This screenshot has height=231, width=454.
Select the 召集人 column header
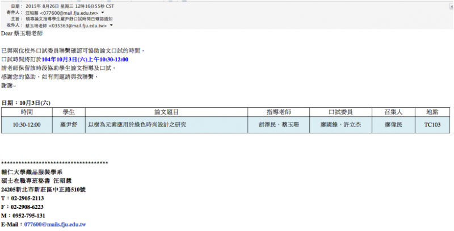pyautogui.click(x=394, y=112)
